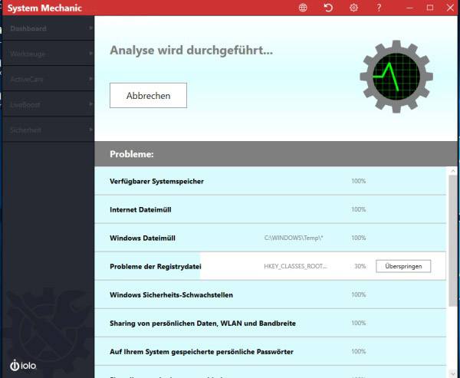Click the HKEY_CLASSES_ROOT path text
Image resolution: width=460 pixels, height=378 pixels.
[295, 266]
